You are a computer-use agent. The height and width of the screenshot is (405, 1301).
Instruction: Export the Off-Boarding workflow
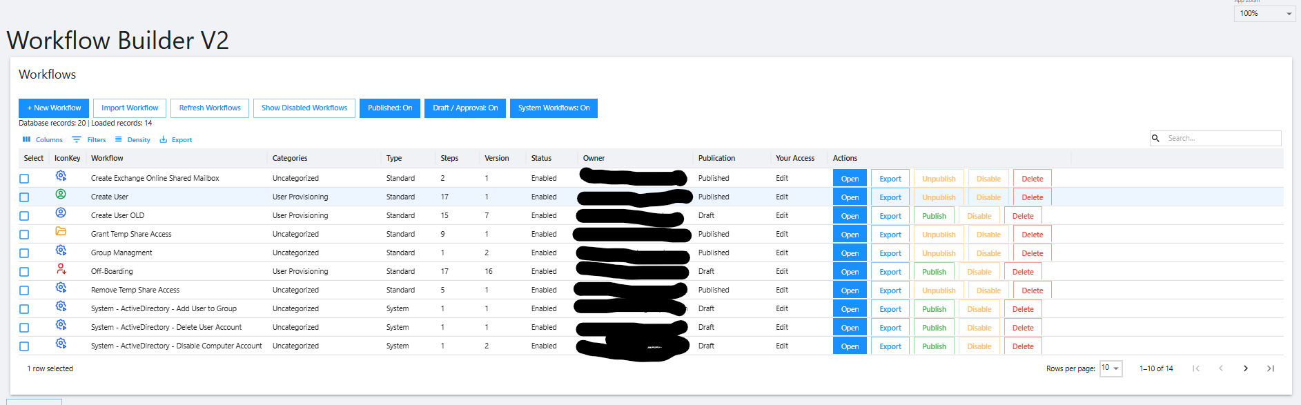(890, 272)
